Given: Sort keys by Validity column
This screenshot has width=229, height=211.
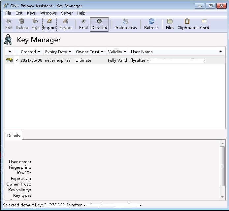Looking at the screenshot, I should pyautogui.click(x=117, y=52).
